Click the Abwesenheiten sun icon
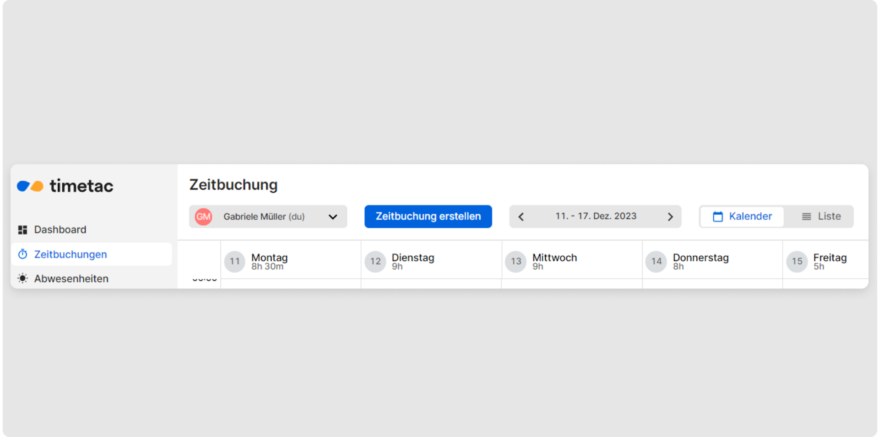 [x=22, y=278]
